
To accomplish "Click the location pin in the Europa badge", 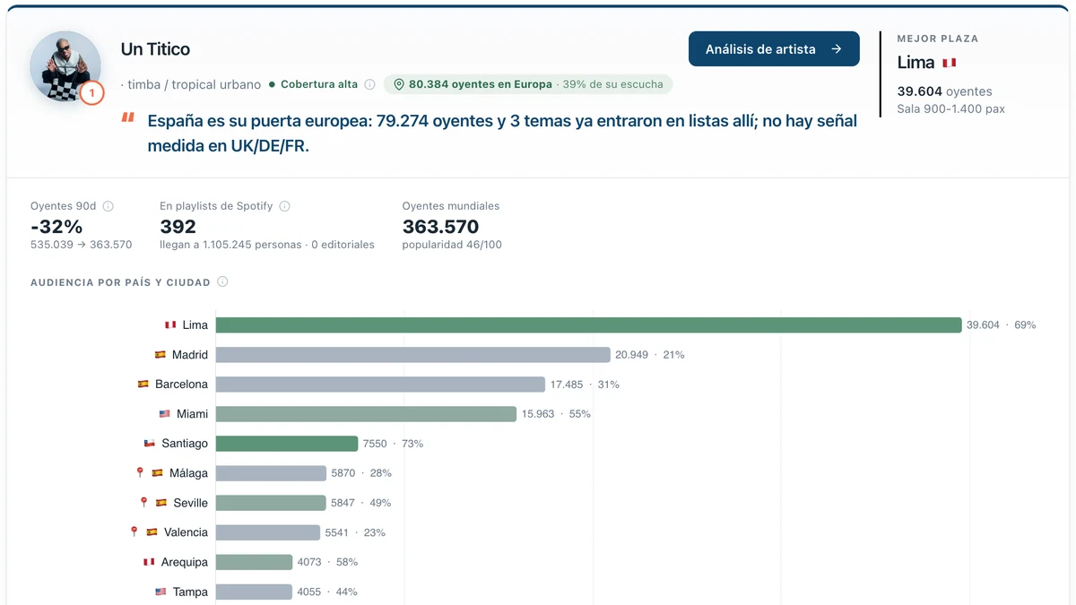I will (399, 84).
